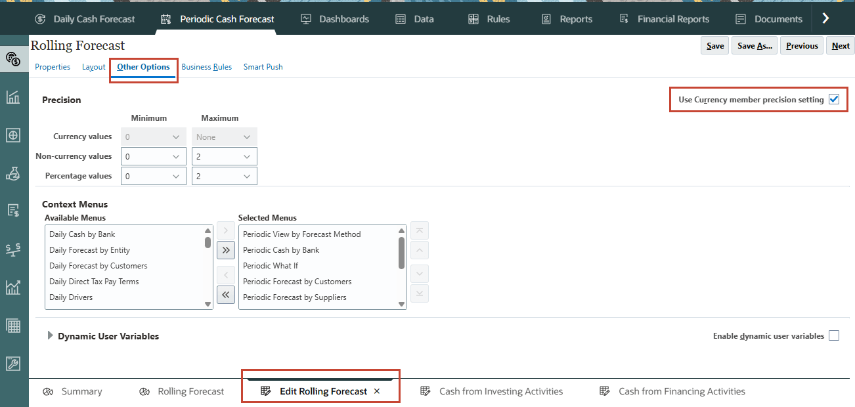Open the Rolling Forecast bottom tab
855x407 pixels.
tap(182, 391)
